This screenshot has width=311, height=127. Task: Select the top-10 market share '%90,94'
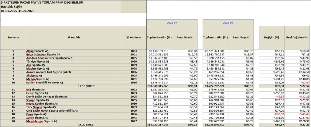point(185,86)
